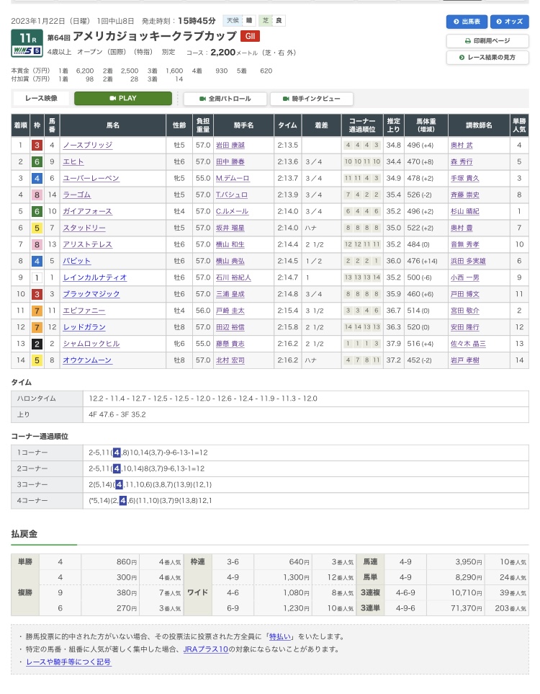Follow the 特払い link
This screenshot has height=694, width=540.
pyautogui.click(x=280, y=637)
